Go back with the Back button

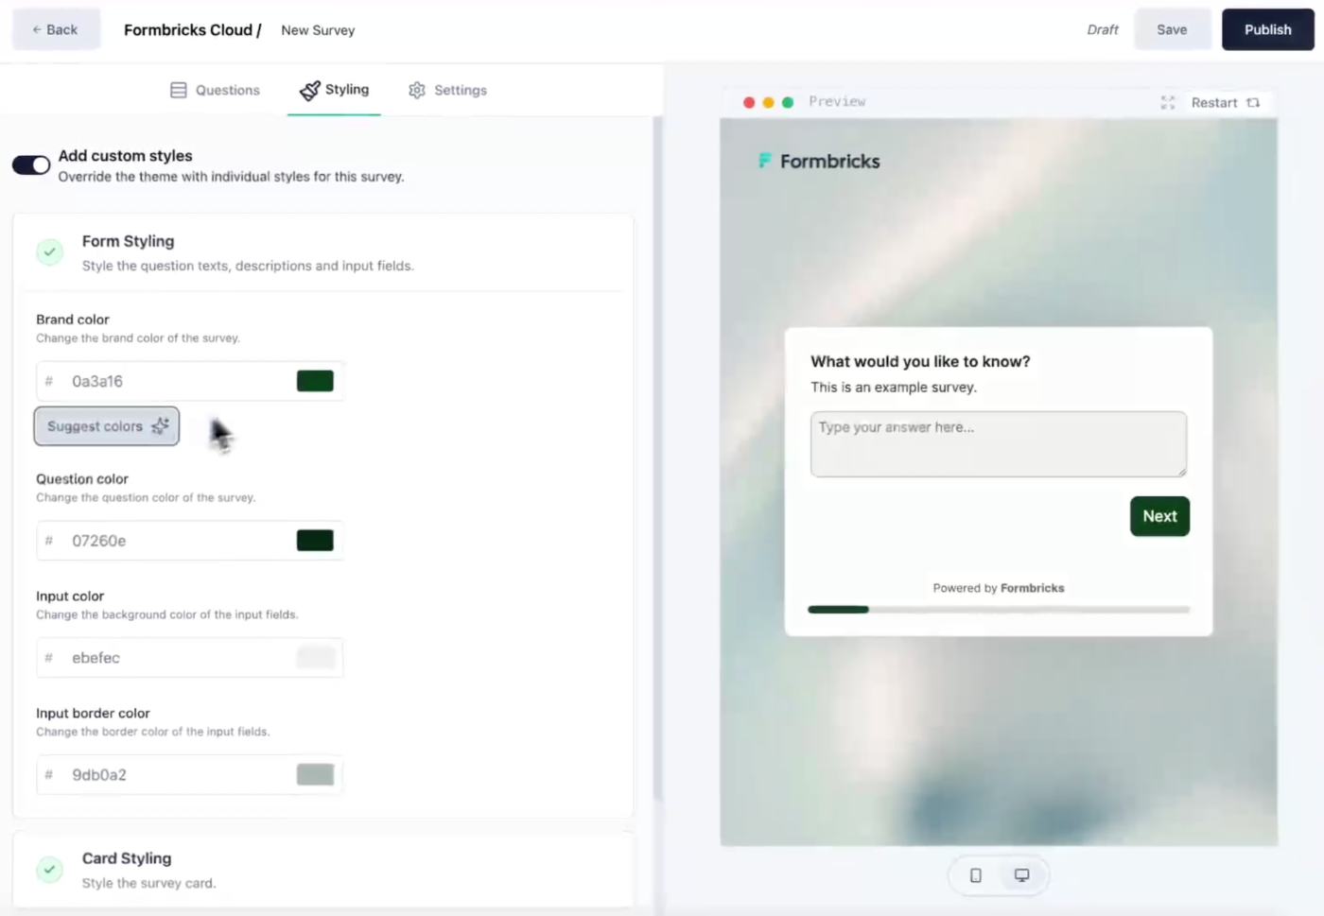coord(56,29)
